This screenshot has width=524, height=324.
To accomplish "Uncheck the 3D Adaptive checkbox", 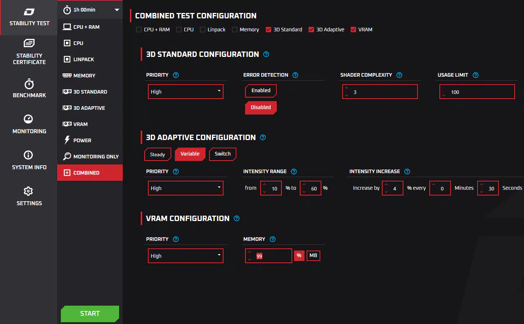I will [311, 30].
